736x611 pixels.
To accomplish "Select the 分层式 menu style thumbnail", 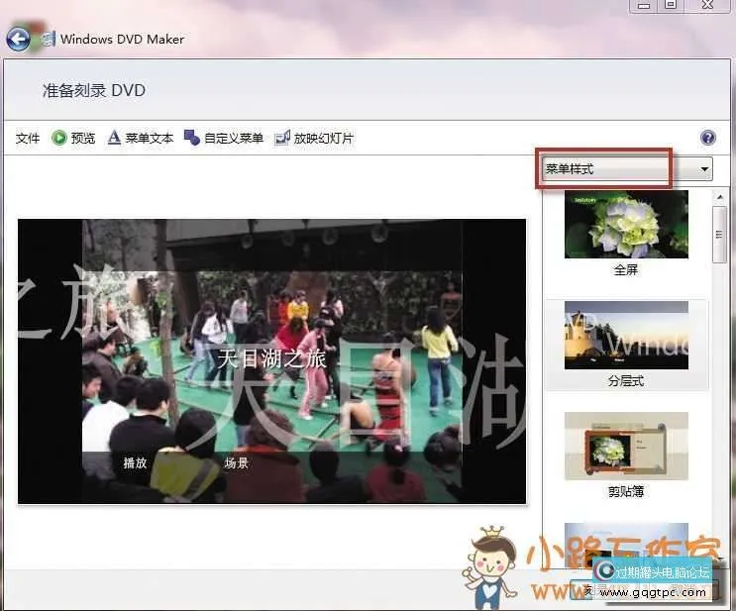I will click(626, 335).
